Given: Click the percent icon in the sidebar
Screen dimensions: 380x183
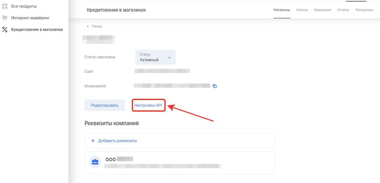Looking at the screenshot, I should (x=5, y=30).
